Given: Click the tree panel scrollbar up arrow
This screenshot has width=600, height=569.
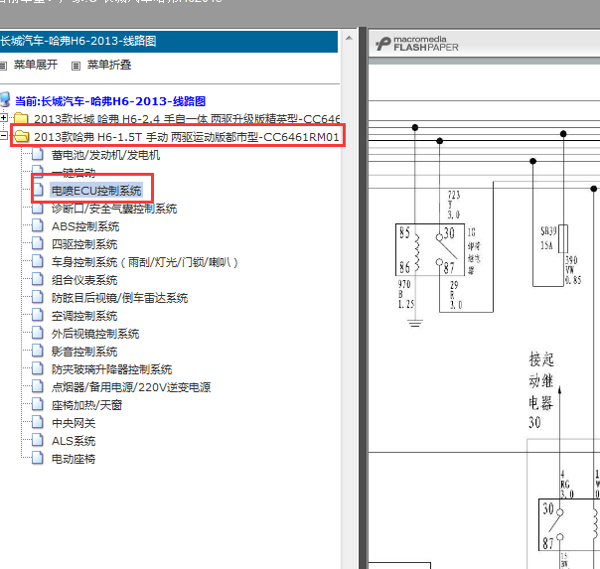Looking at the screenshot, I should [x=349, y=38].
